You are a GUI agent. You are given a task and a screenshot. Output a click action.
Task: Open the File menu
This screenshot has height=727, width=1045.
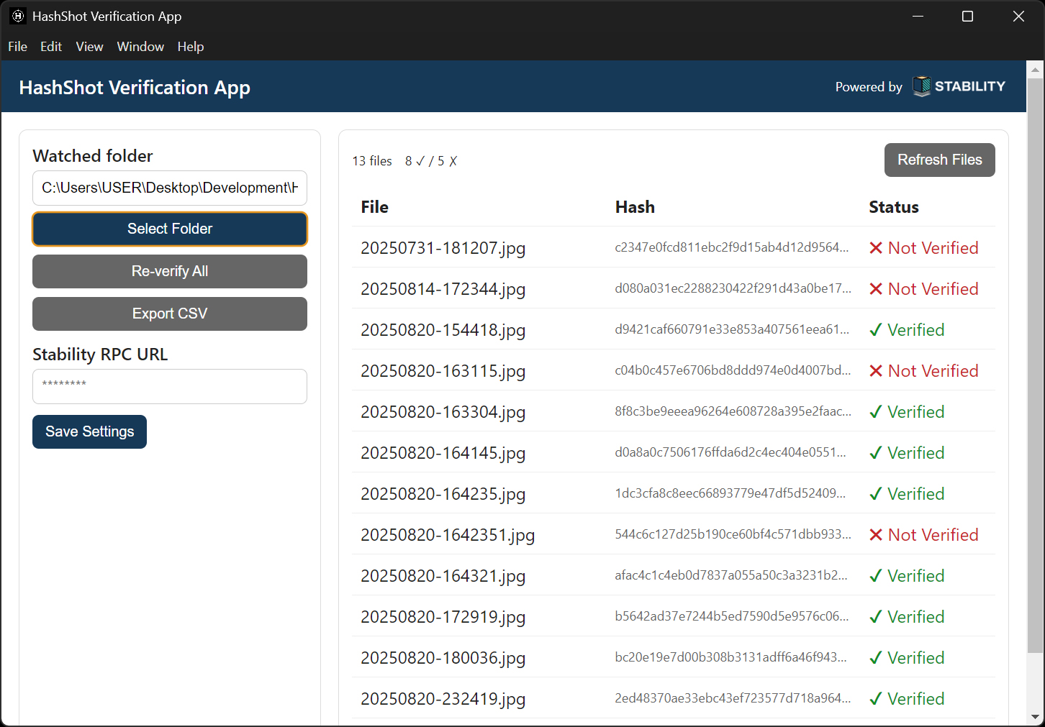(17, 47)
